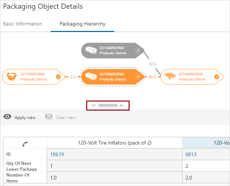Switch to the Basic Information tab
Screen dimensions: 230x186
pyautogui.click(x=23, y=24)
